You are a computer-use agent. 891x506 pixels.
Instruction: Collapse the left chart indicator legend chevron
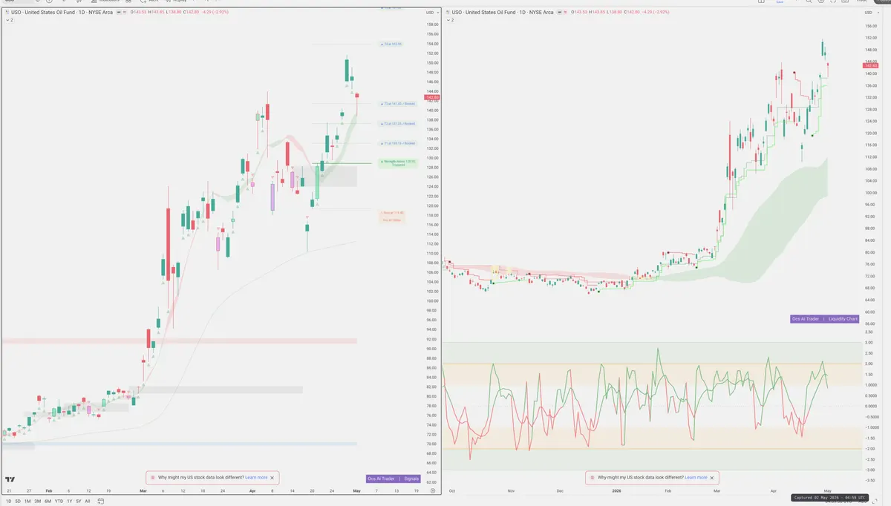coord(7,20)
